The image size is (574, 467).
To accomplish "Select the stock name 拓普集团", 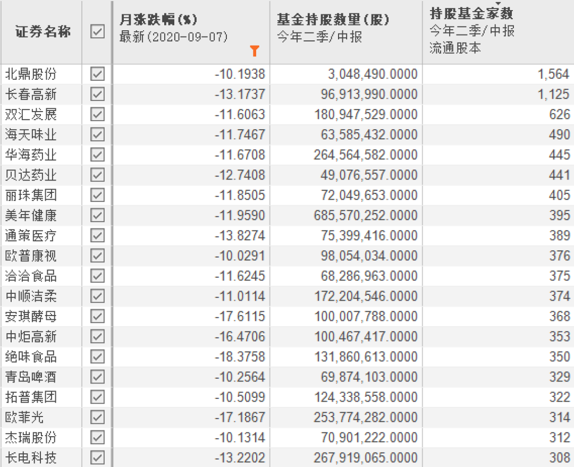I will point(31,397).
